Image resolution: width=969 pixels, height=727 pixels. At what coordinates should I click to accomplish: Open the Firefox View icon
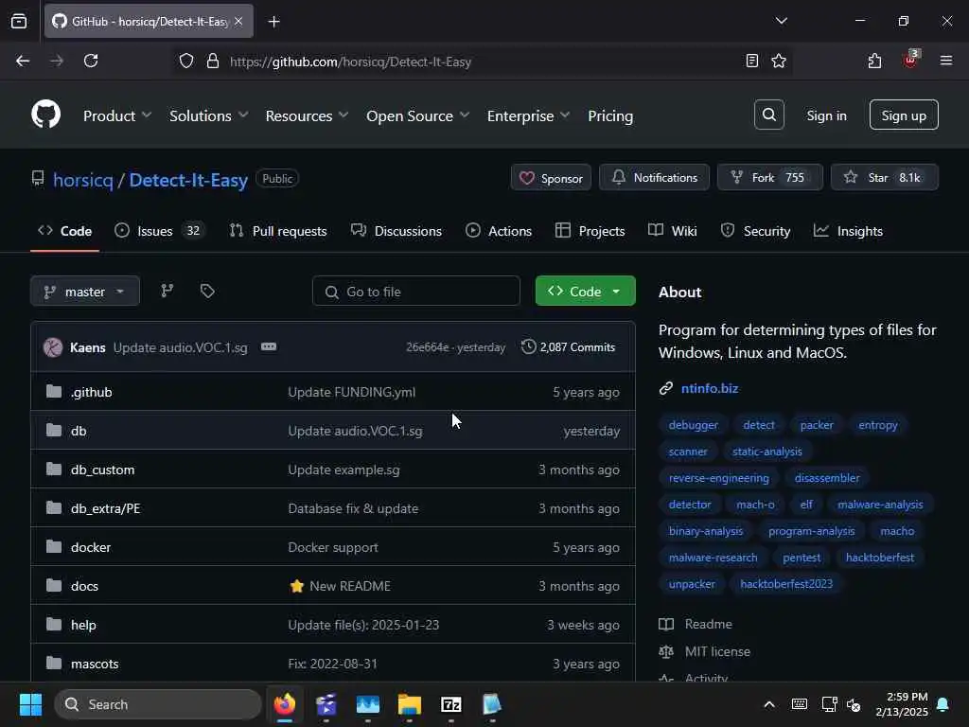(19, 21)
